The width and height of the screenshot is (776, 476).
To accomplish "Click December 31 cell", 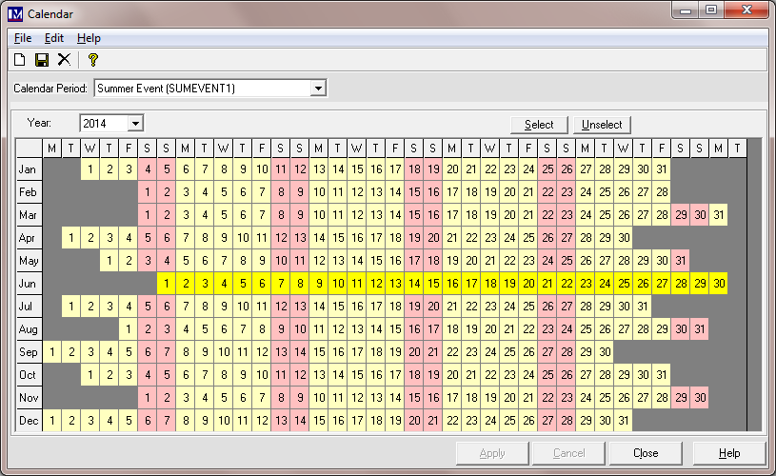I will [x=624, y=420].
